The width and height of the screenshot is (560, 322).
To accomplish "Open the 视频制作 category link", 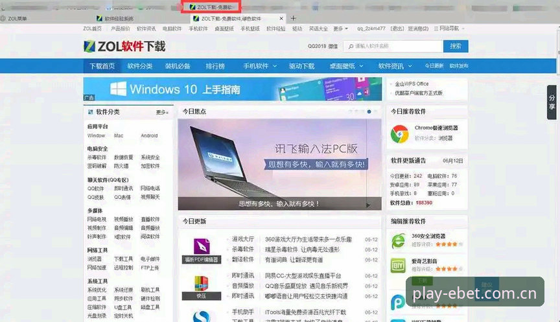I will tap(97, 228).
